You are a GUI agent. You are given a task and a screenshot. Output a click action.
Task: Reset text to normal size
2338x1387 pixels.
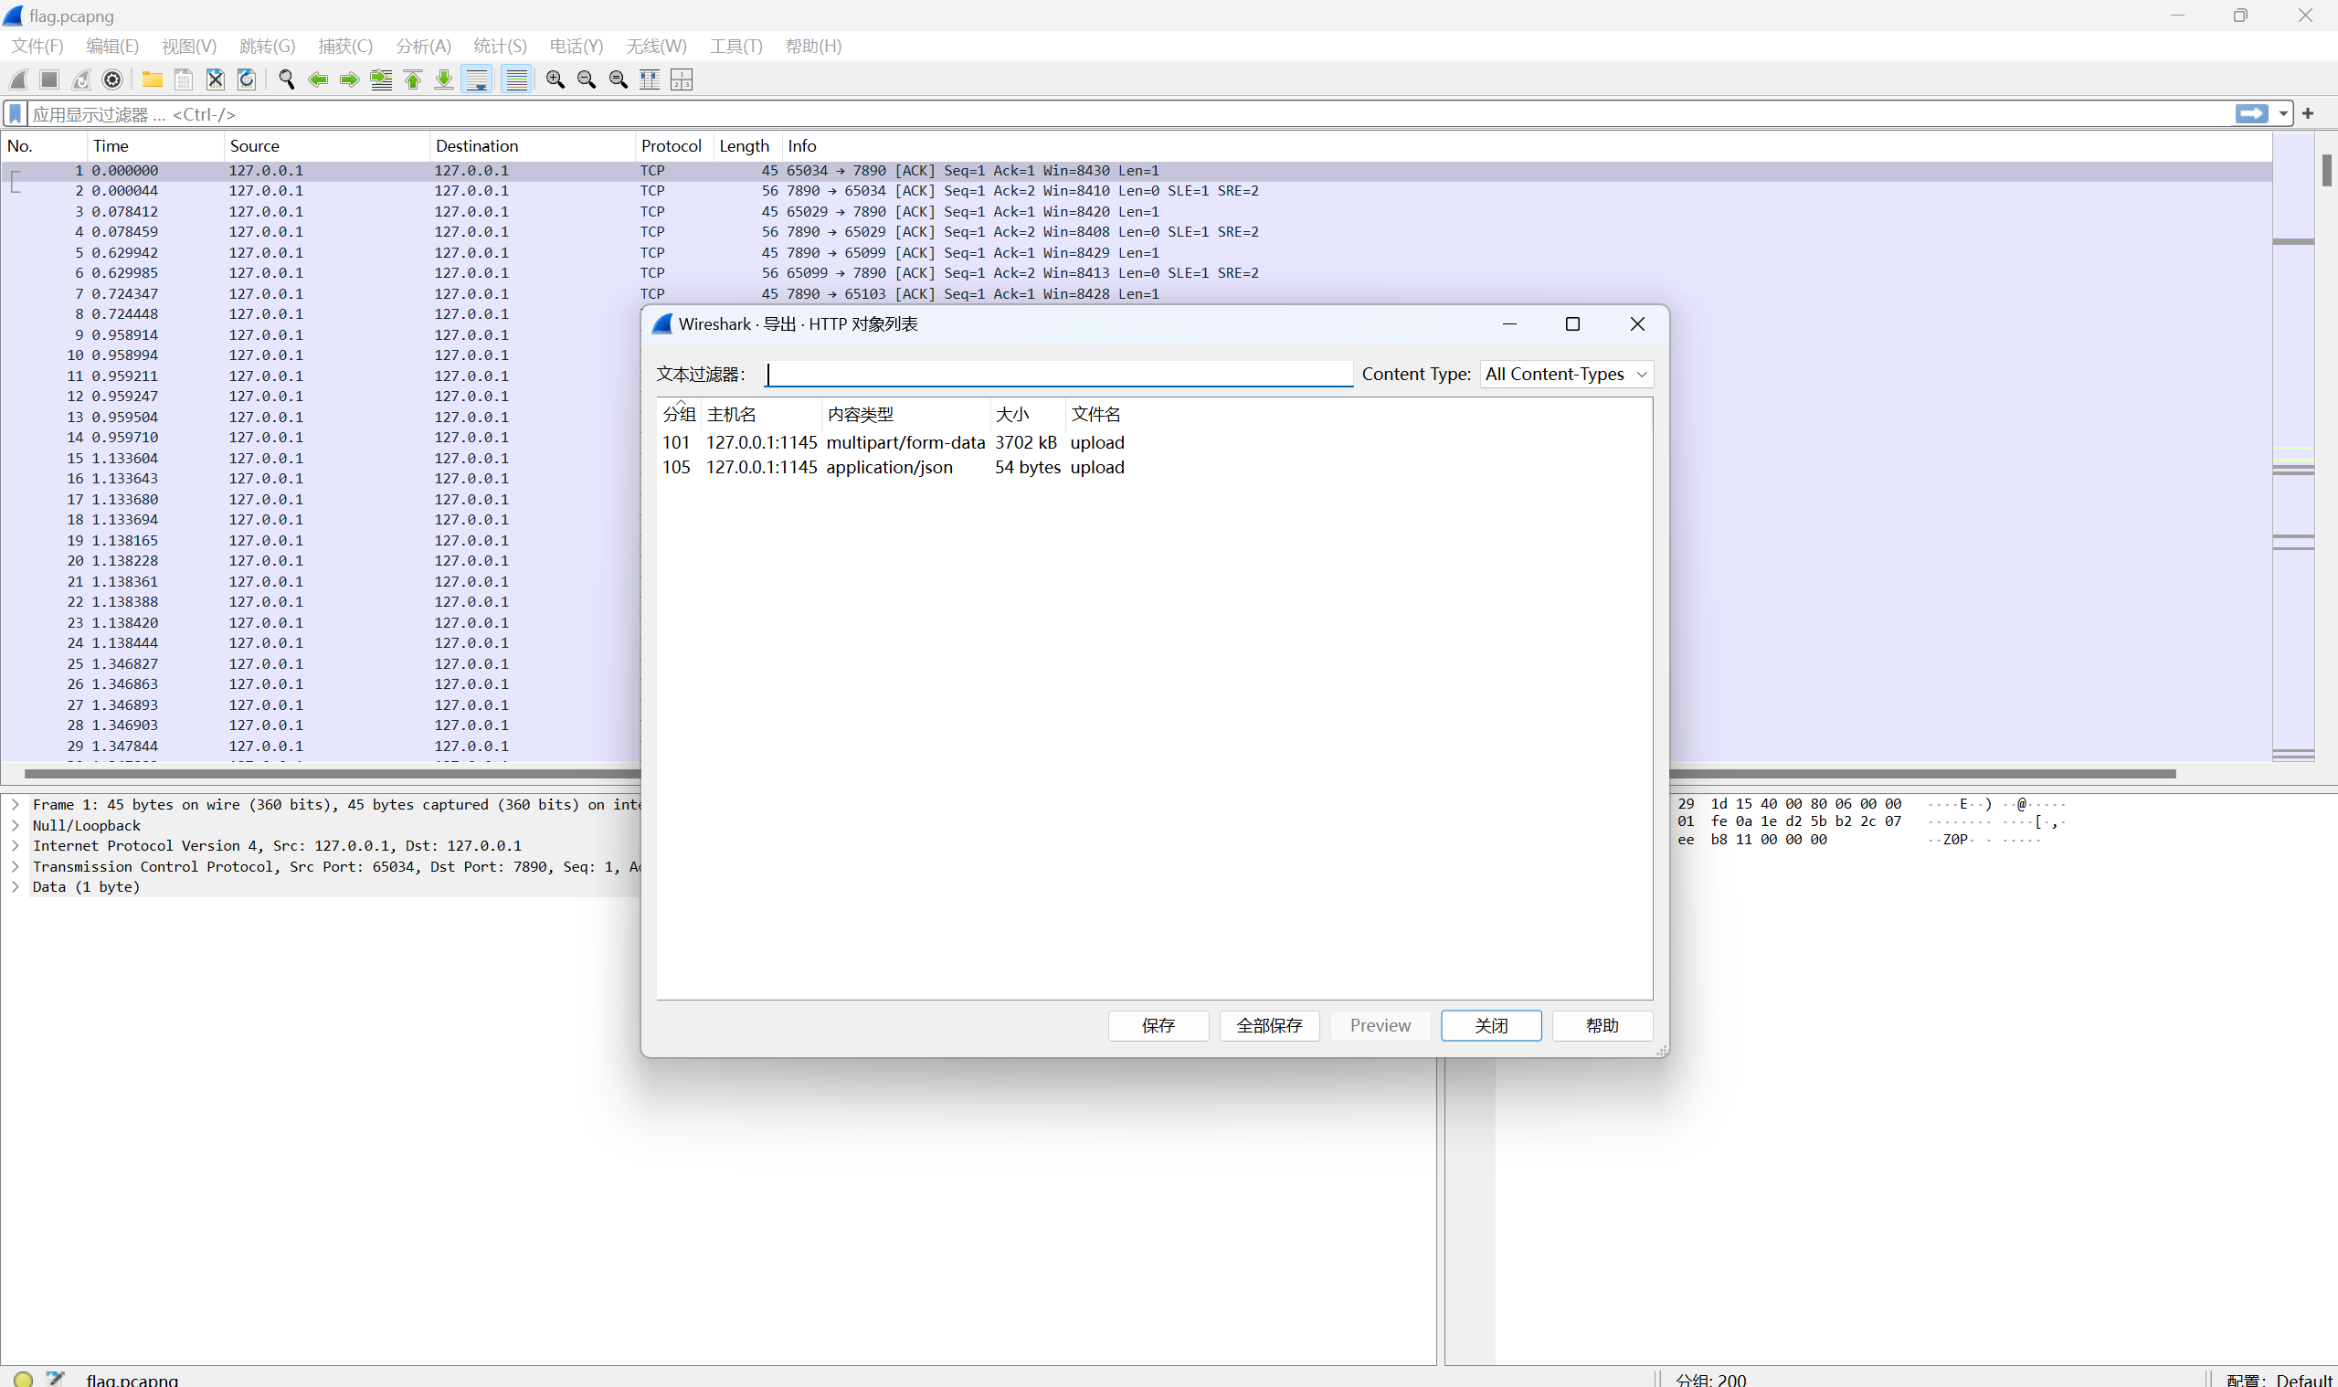pos(619,79)
